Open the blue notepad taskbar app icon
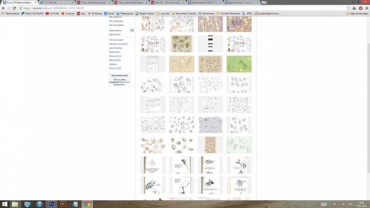Image resolution: width=370 pixels, height=208 pixels. [75, 204]
